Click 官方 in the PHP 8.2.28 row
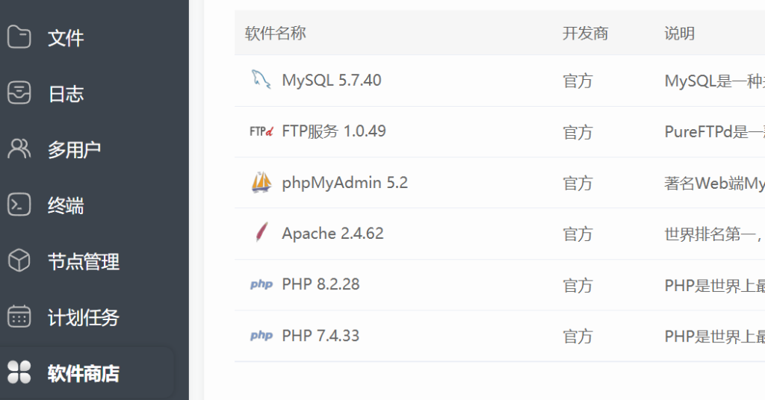Image resolution: width=765 pixels, height=400 pixels. (x=577, y=285)
